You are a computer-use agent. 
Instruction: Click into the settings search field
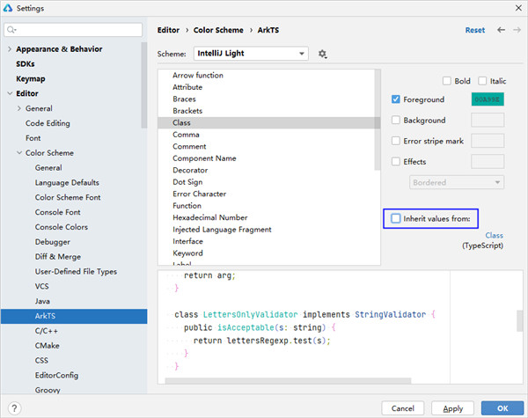(79, 30)
